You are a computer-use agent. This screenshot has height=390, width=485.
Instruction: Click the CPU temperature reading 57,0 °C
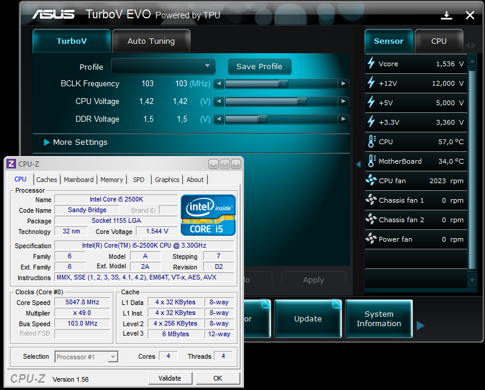451,142
